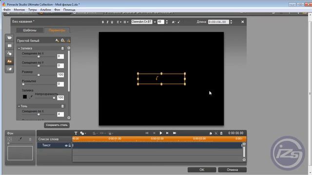Click the font size stepper arrows
The width and height of the screenshot is (312, 175).
click(167, 22)
